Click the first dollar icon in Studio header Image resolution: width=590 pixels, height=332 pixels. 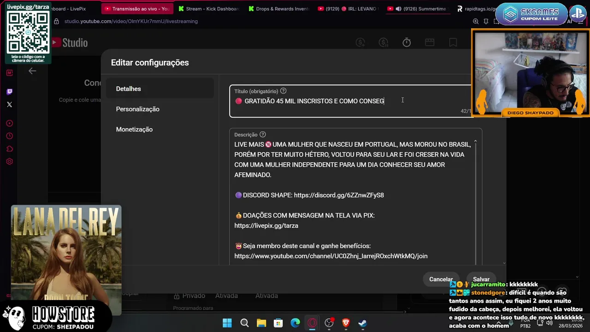coord(360,42)
